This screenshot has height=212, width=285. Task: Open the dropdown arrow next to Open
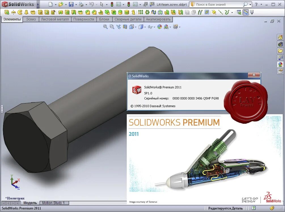(x=66, y=5)
